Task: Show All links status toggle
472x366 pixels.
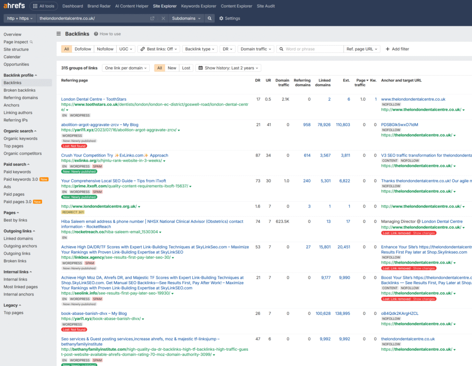Action: [159, 68]
